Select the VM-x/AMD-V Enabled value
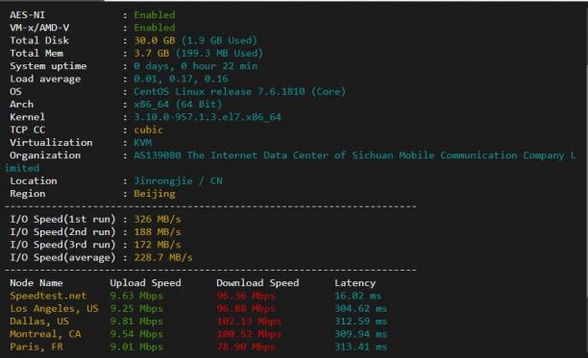 tap(155, 28)
